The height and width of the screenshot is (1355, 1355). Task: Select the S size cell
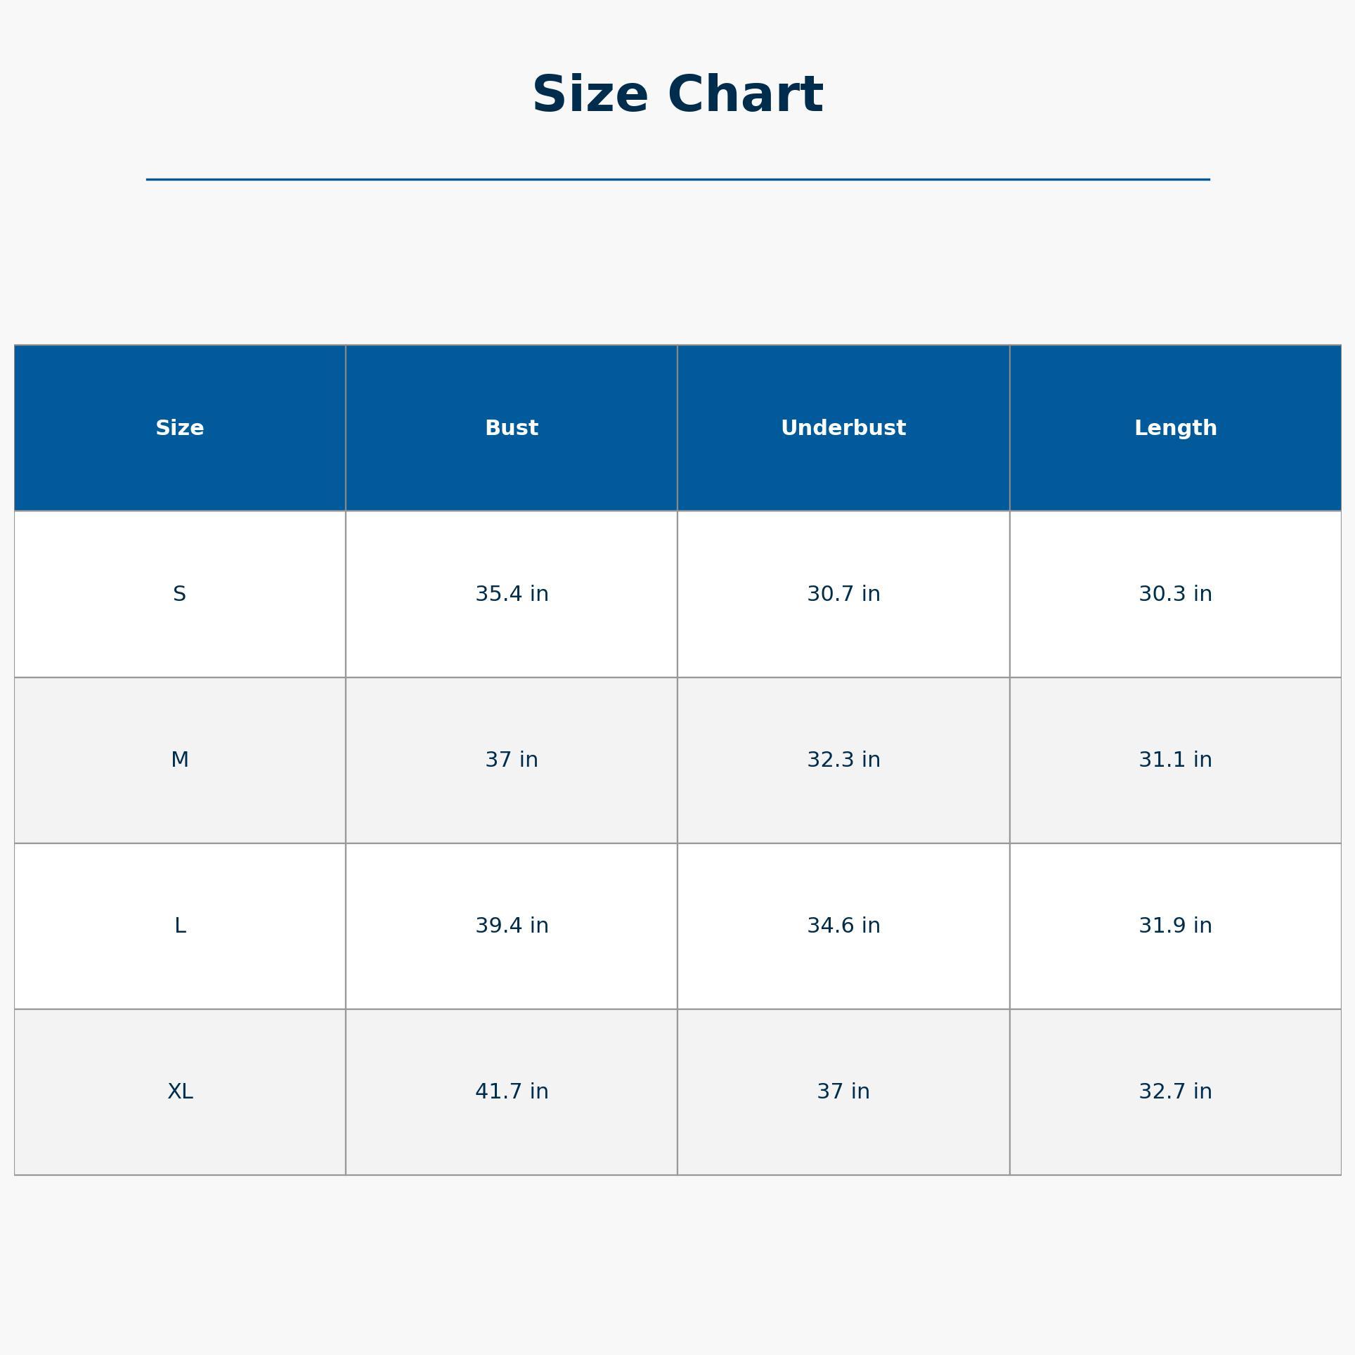click(x=180, y=594)
